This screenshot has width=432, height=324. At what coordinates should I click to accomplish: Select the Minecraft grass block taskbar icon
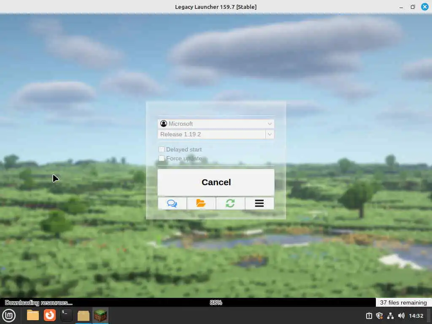(100, 316)
